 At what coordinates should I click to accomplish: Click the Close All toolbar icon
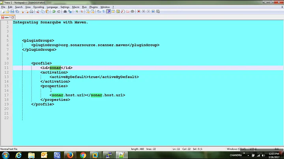(27, 11)
